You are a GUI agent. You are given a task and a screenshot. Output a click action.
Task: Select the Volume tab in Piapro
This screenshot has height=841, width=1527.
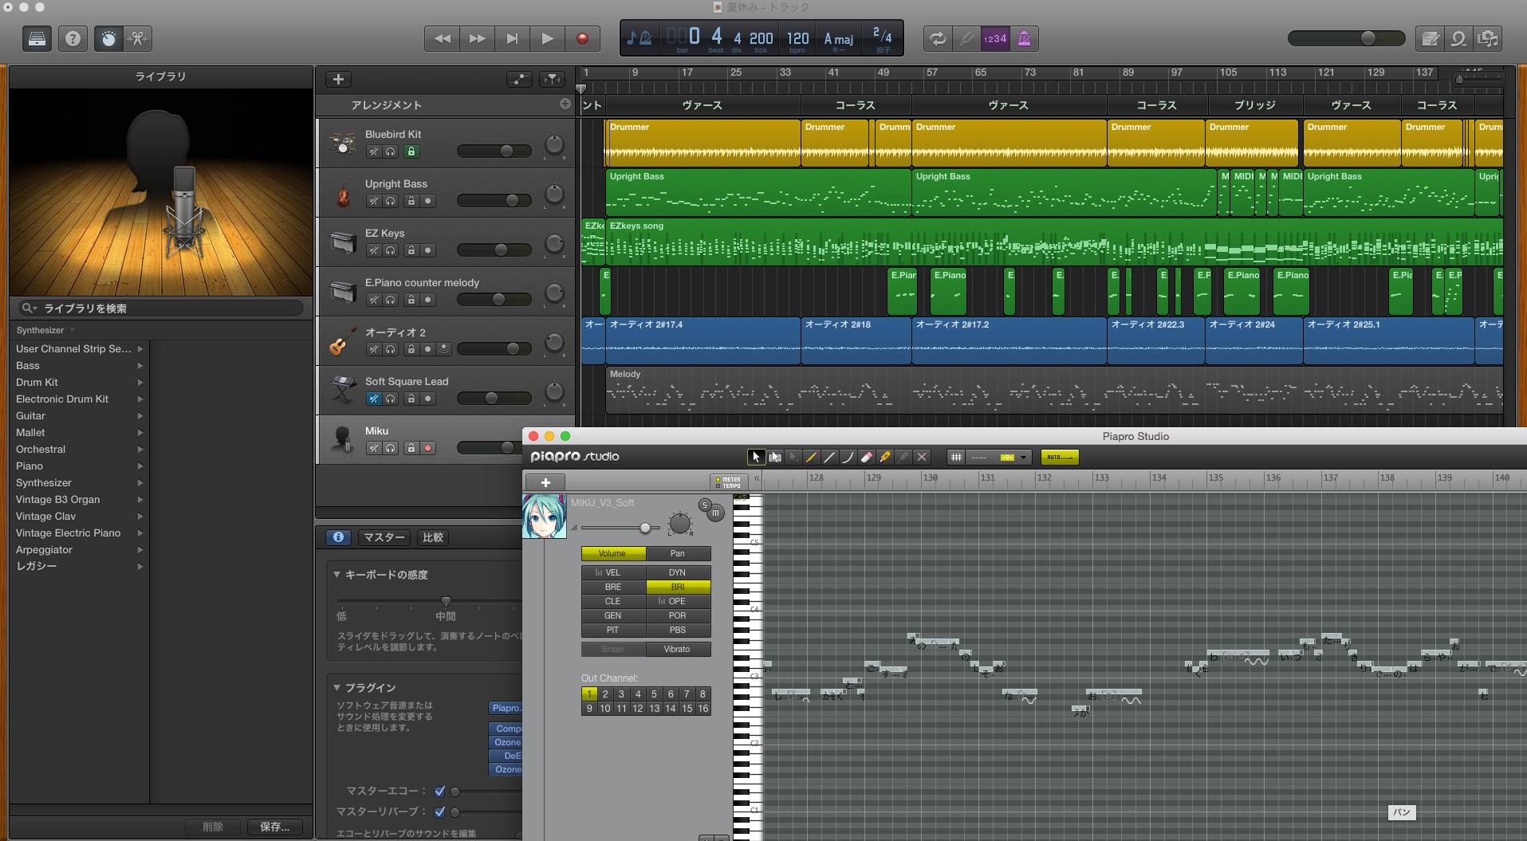(x=612, y=553)
